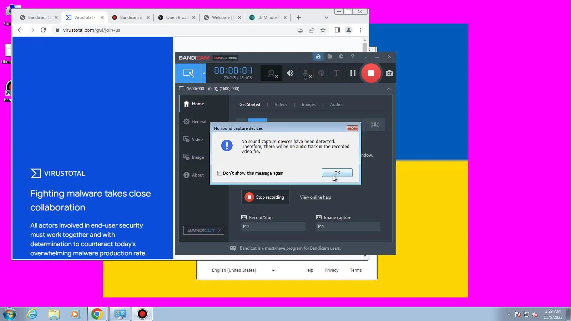The width and height of the screenshot is (571, 321).
Task: Click the red stop recording circle
Action: [x=371, y=73]
